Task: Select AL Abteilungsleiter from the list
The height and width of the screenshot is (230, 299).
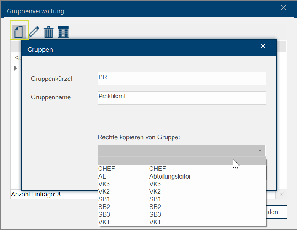Action: pos(182,176)
